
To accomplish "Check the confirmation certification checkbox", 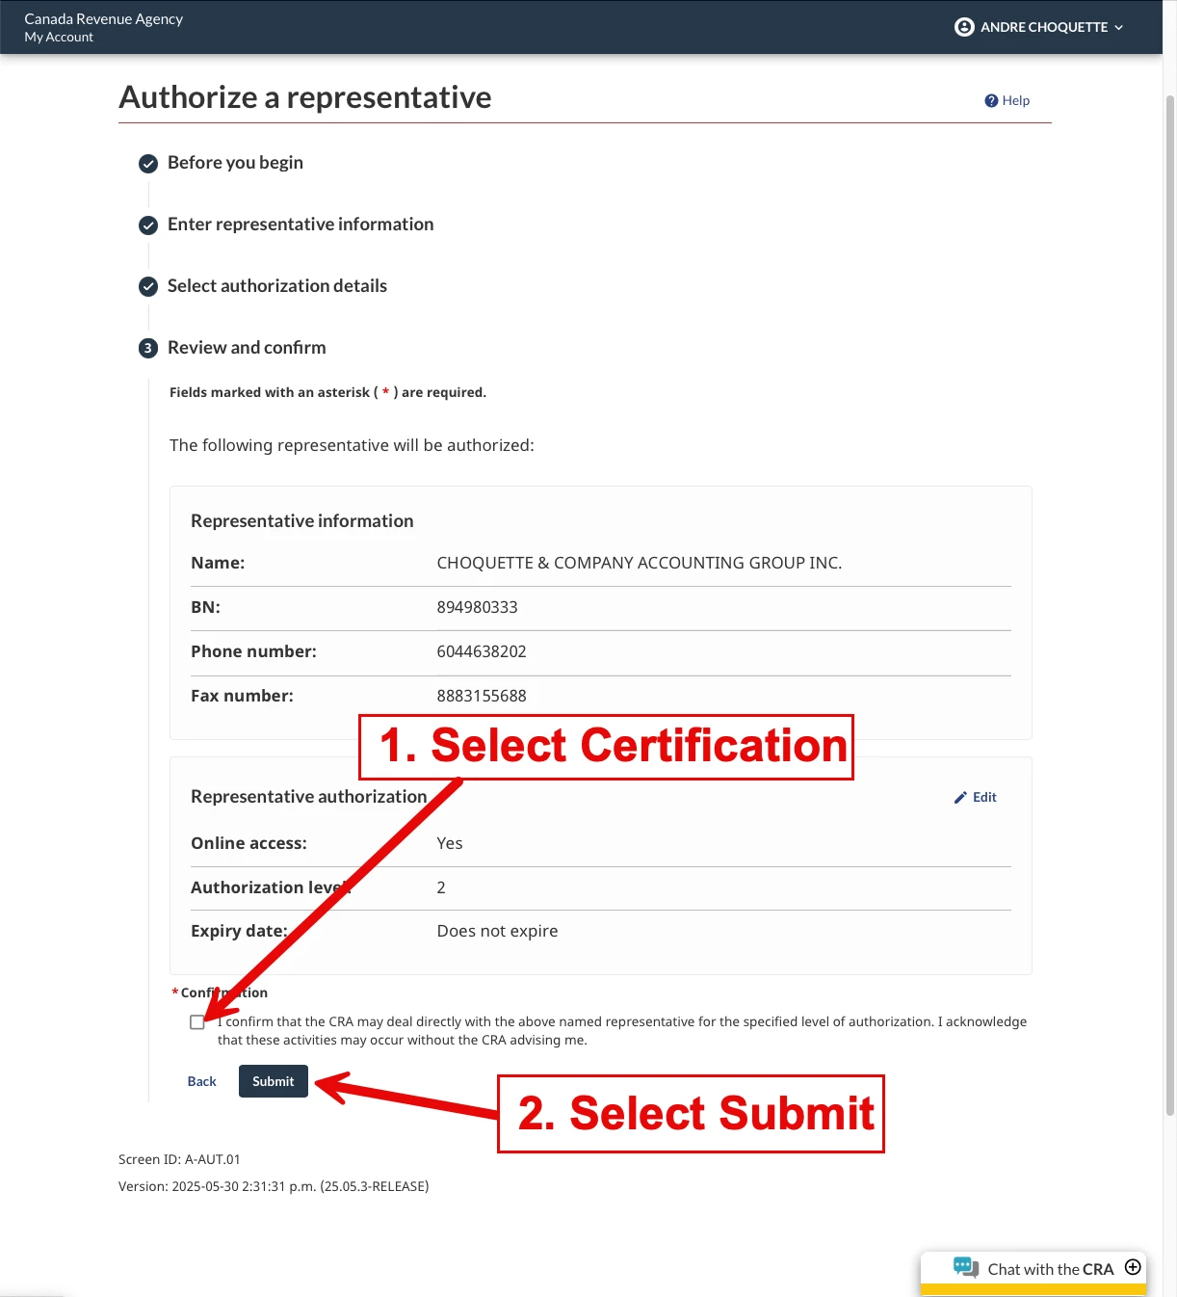I will point(197,1022).
